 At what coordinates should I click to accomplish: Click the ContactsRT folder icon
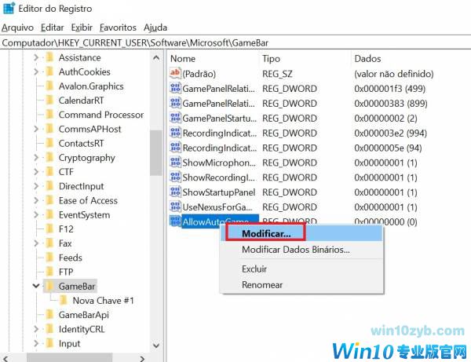click(x=50, y=143)
